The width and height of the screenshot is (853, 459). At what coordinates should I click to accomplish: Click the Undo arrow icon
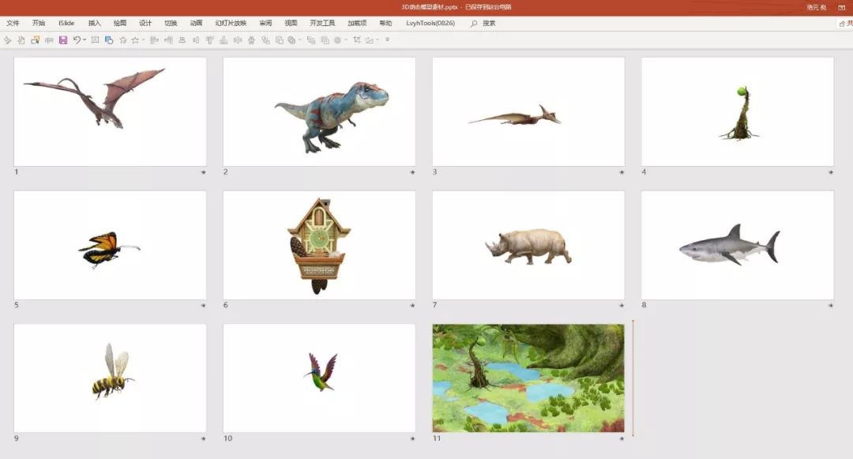(77, 40)
